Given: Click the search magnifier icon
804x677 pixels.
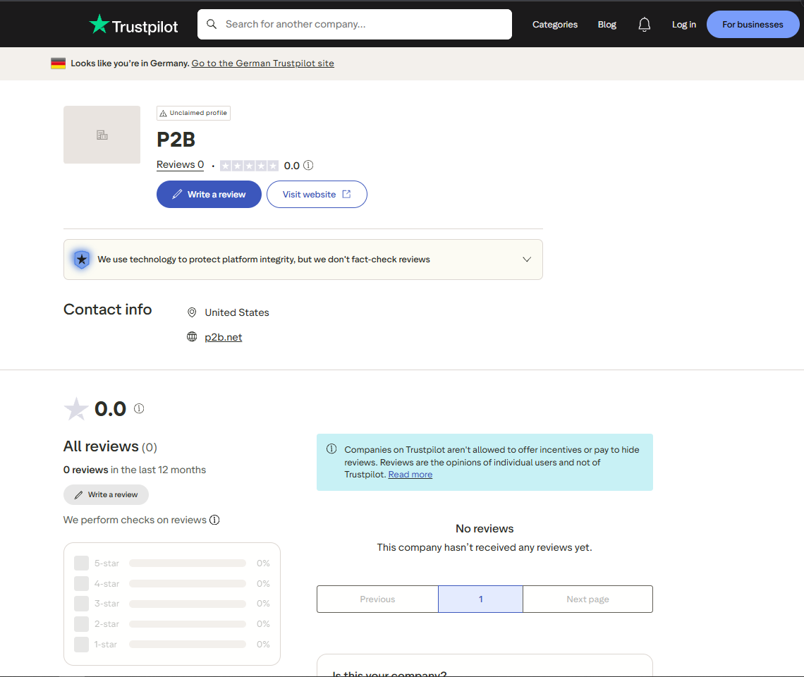Looking at the screenshot, I should point(212,24).
